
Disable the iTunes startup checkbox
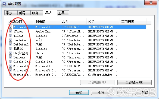coord(10,31)
